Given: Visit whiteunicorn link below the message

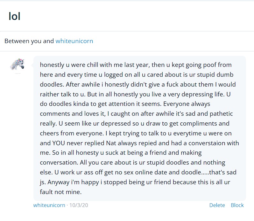Looking at the screenshot, I should pyautogui.click(x=49, y=205).
